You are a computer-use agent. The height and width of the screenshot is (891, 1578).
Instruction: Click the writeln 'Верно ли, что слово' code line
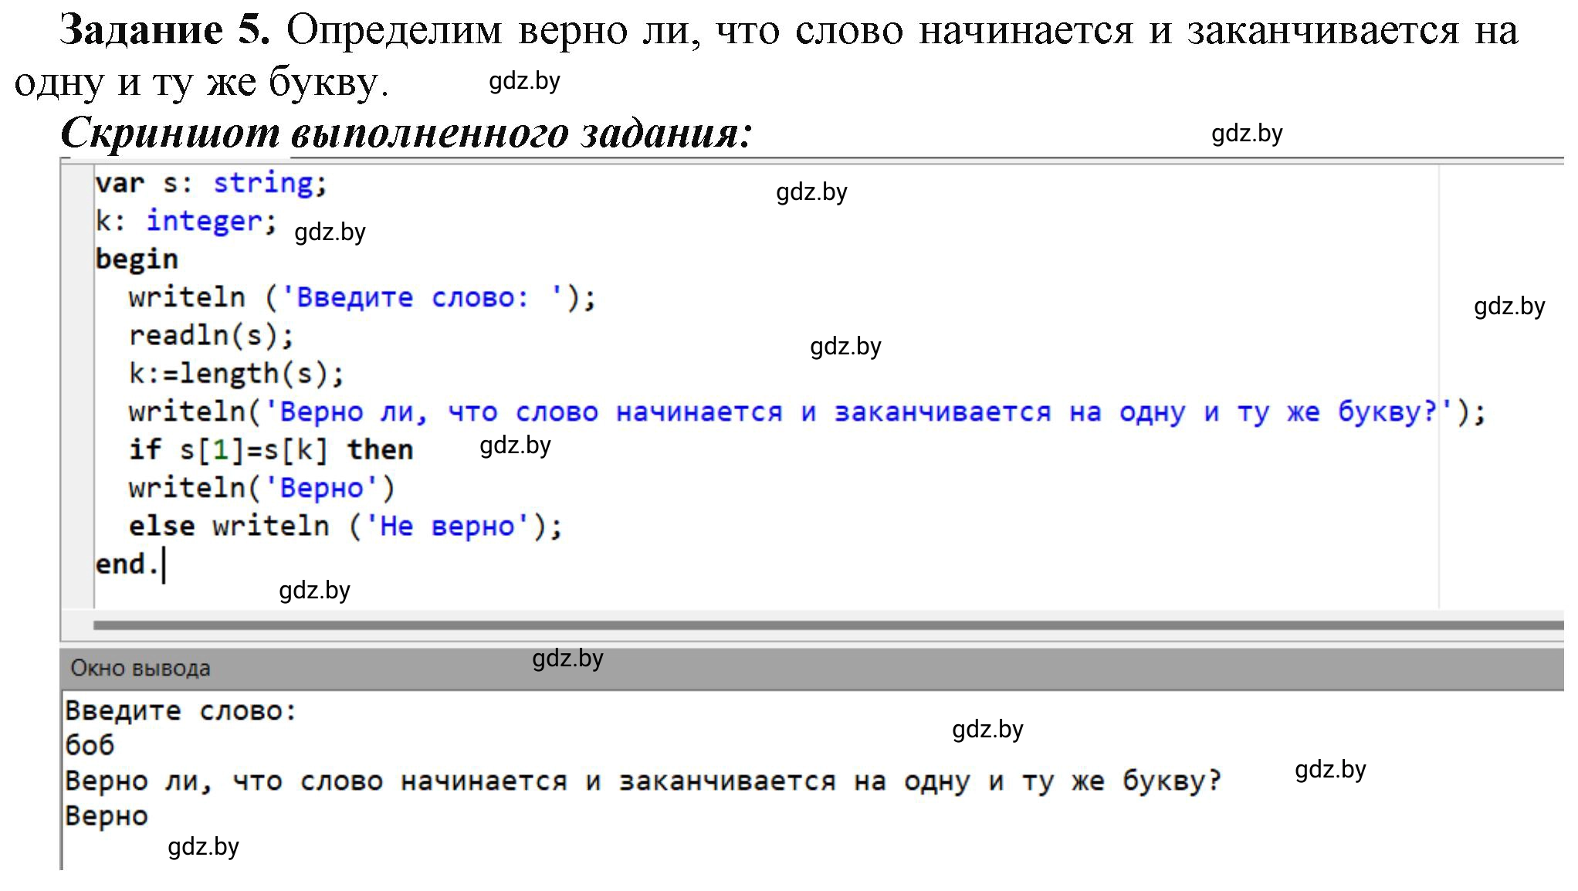point(807,412)
